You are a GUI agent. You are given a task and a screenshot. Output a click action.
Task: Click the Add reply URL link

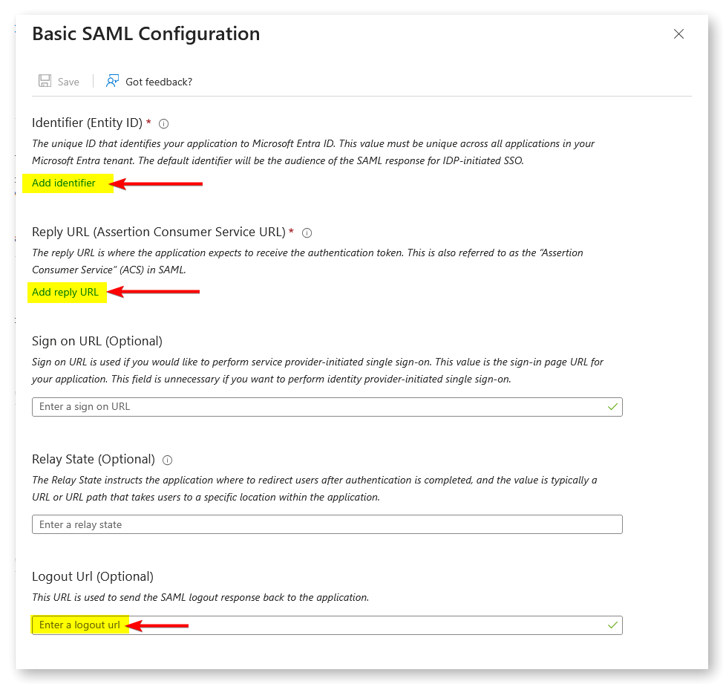tap(65, 293)
